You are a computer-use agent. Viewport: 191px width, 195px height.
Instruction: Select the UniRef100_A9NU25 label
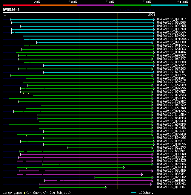tap(171, 75)
